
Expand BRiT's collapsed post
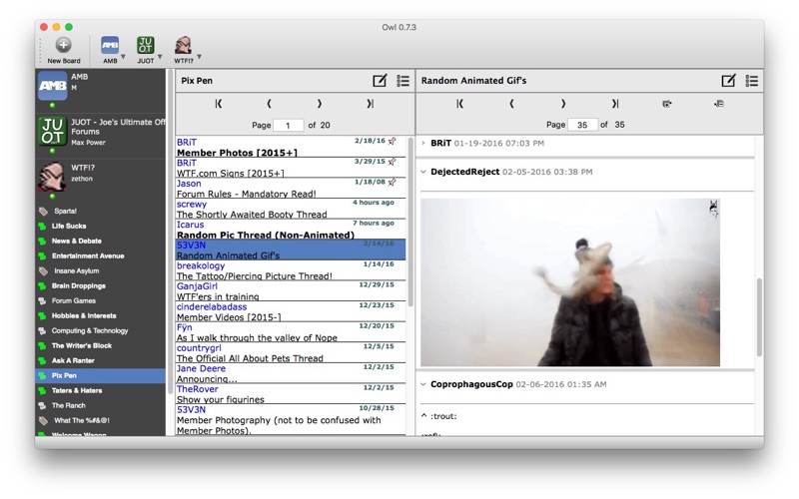click(422, 143)
